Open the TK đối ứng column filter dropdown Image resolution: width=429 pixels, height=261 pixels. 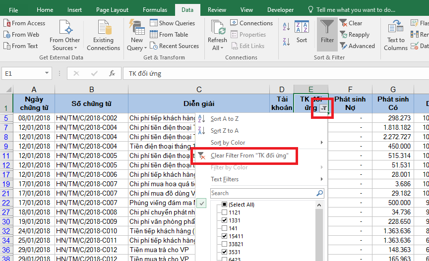323,108
